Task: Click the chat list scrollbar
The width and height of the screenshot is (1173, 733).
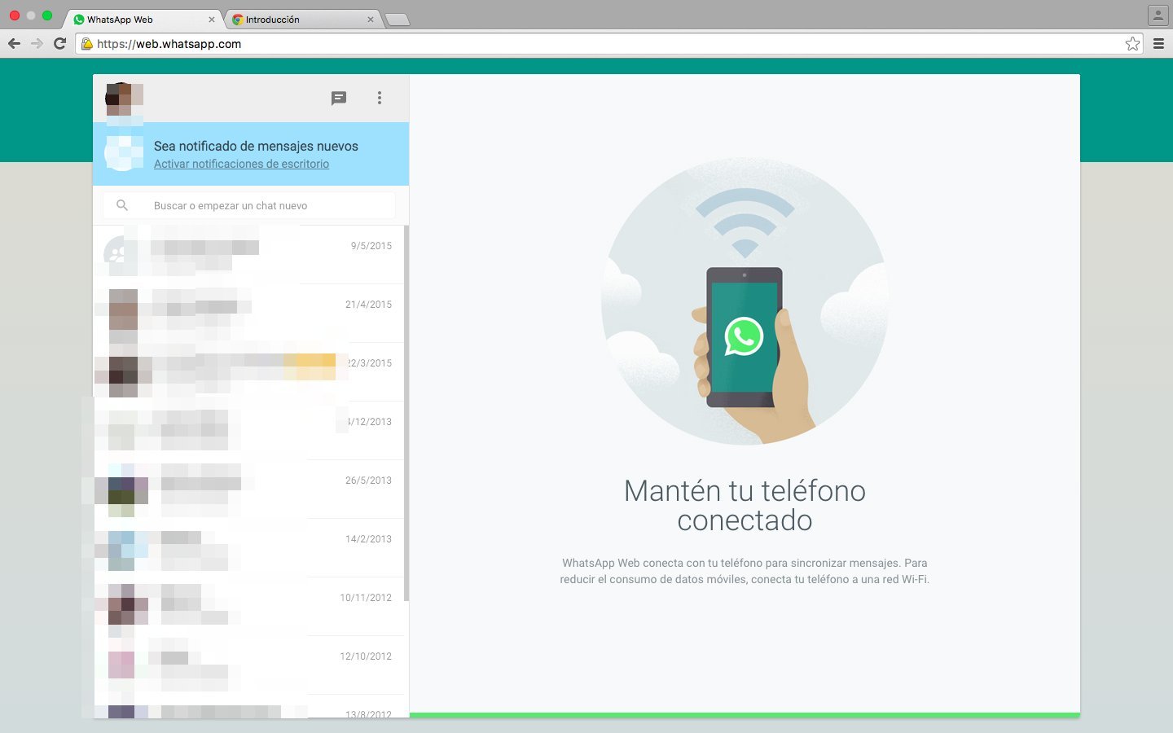Action: click(x=406, y=414)
